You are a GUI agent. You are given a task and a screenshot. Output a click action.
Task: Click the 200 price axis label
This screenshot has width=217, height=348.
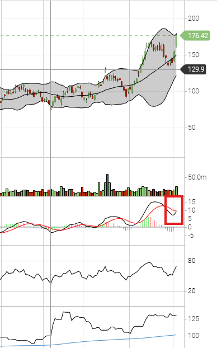(194, 18)
